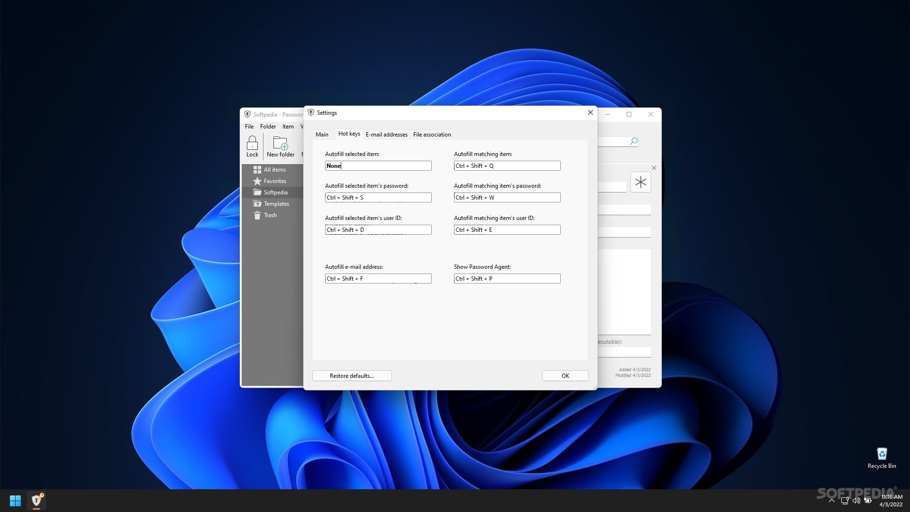This screenshot has height=512, width=910.
Task: Open the Folder menu
Action: (x=268, y=127)
